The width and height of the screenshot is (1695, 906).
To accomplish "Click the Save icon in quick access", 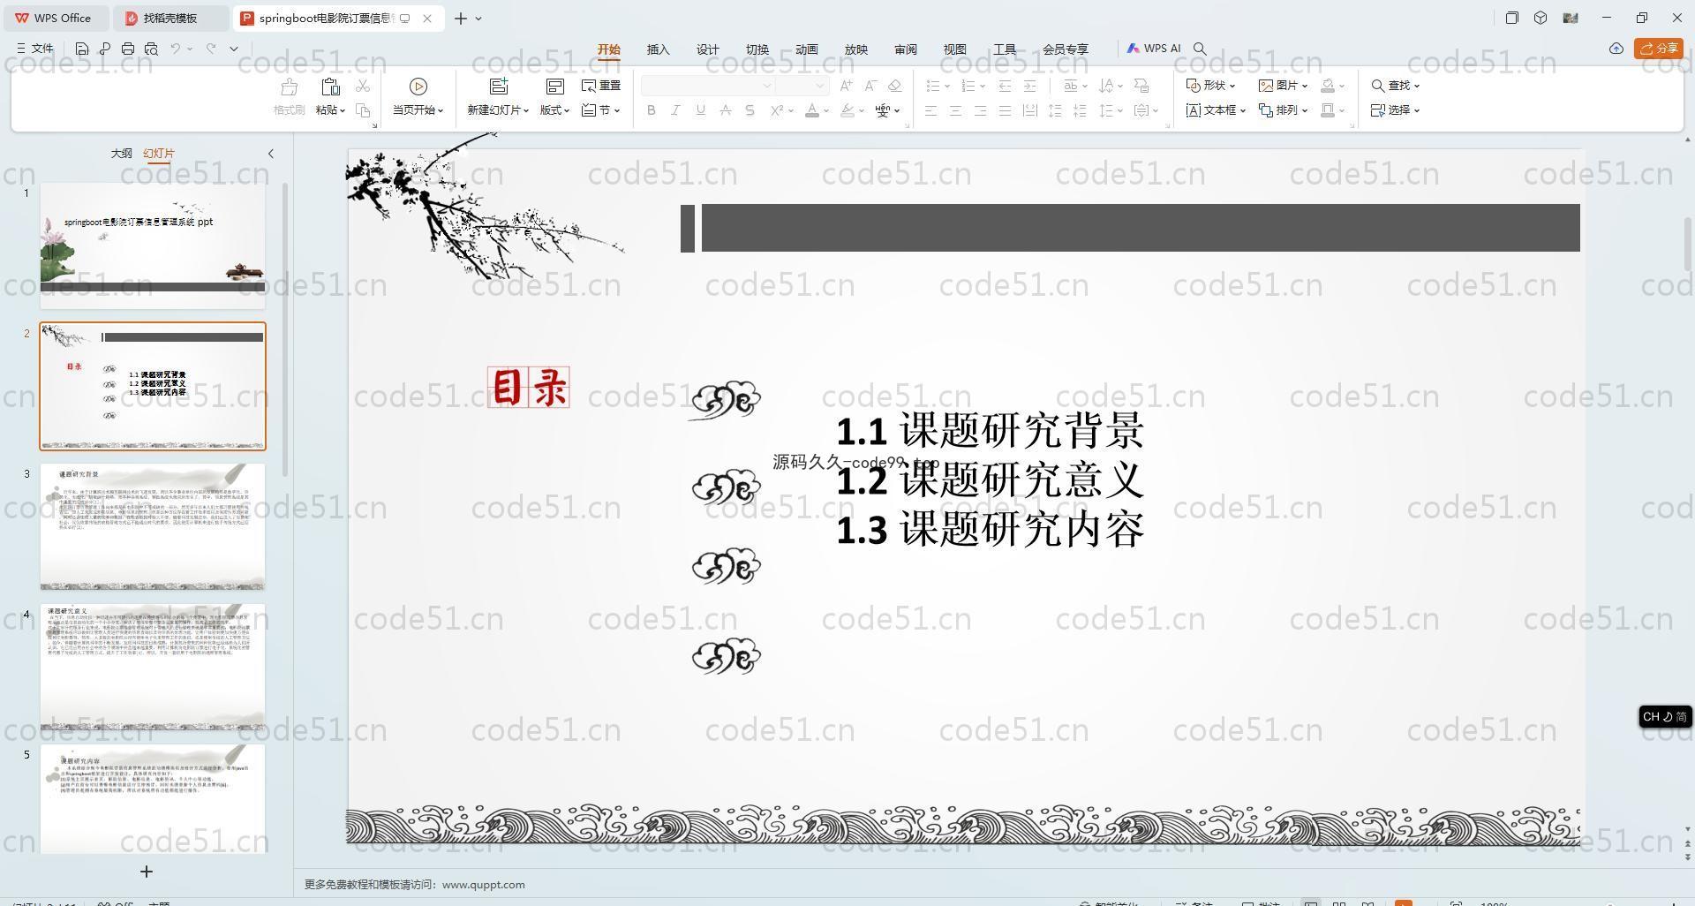I will pos(82,49).
